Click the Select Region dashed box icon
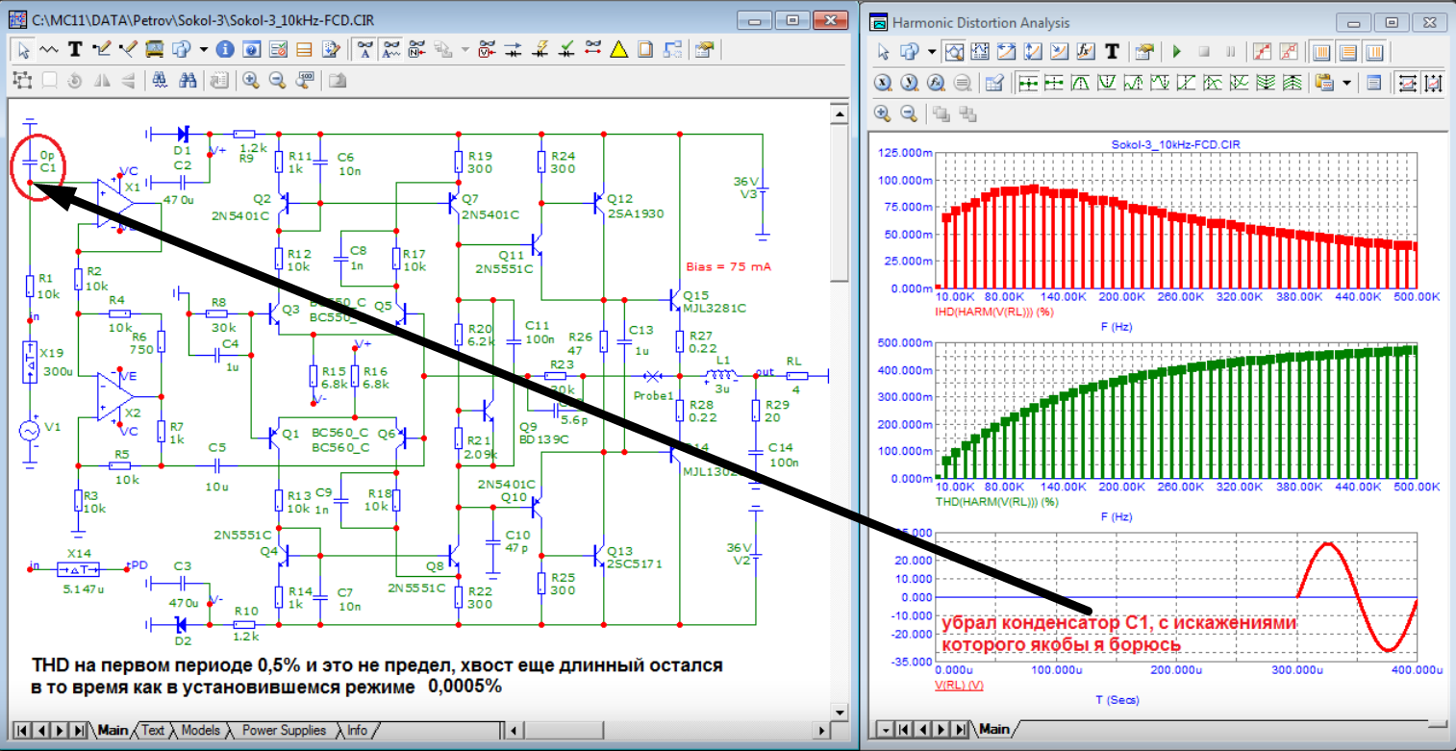The image size is (1456, 751). point(22,80)
